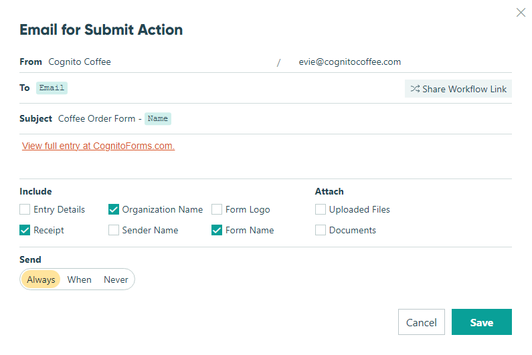Check the Uploaded Files attachment option
This screenshot has height=355, width=532.
[x=321, y=209]
